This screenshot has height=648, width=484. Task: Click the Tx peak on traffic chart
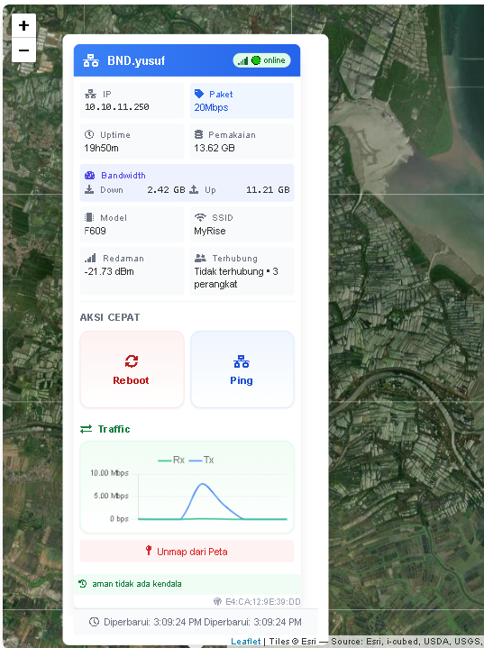(x=203, y=483)
